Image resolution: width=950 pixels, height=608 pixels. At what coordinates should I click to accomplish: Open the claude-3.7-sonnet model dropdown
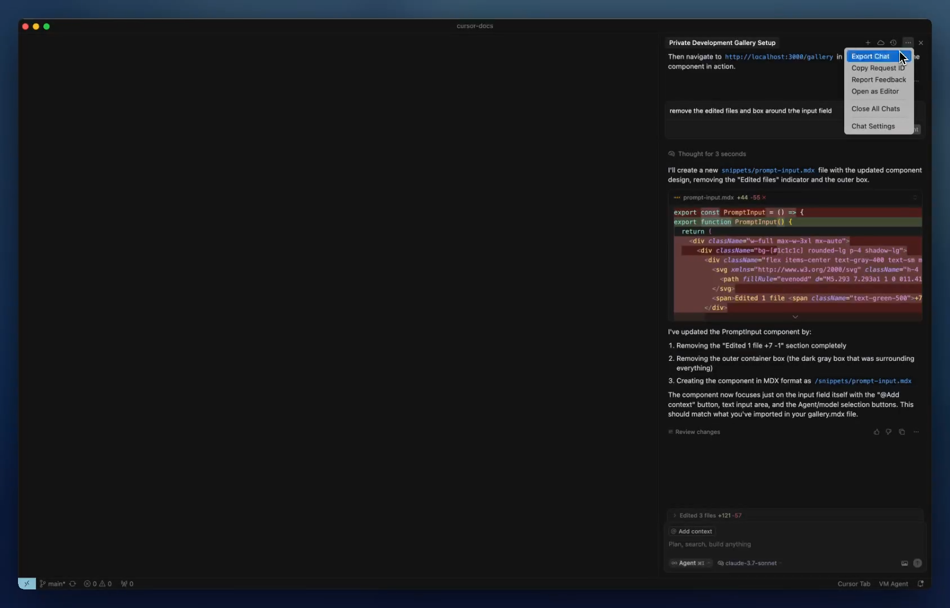pos(750,564)
